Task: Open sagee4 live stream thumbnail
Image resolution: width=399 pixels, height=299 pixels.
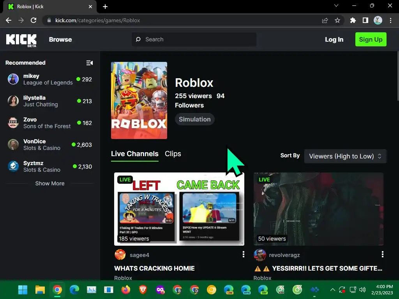Action: (179, 209)
